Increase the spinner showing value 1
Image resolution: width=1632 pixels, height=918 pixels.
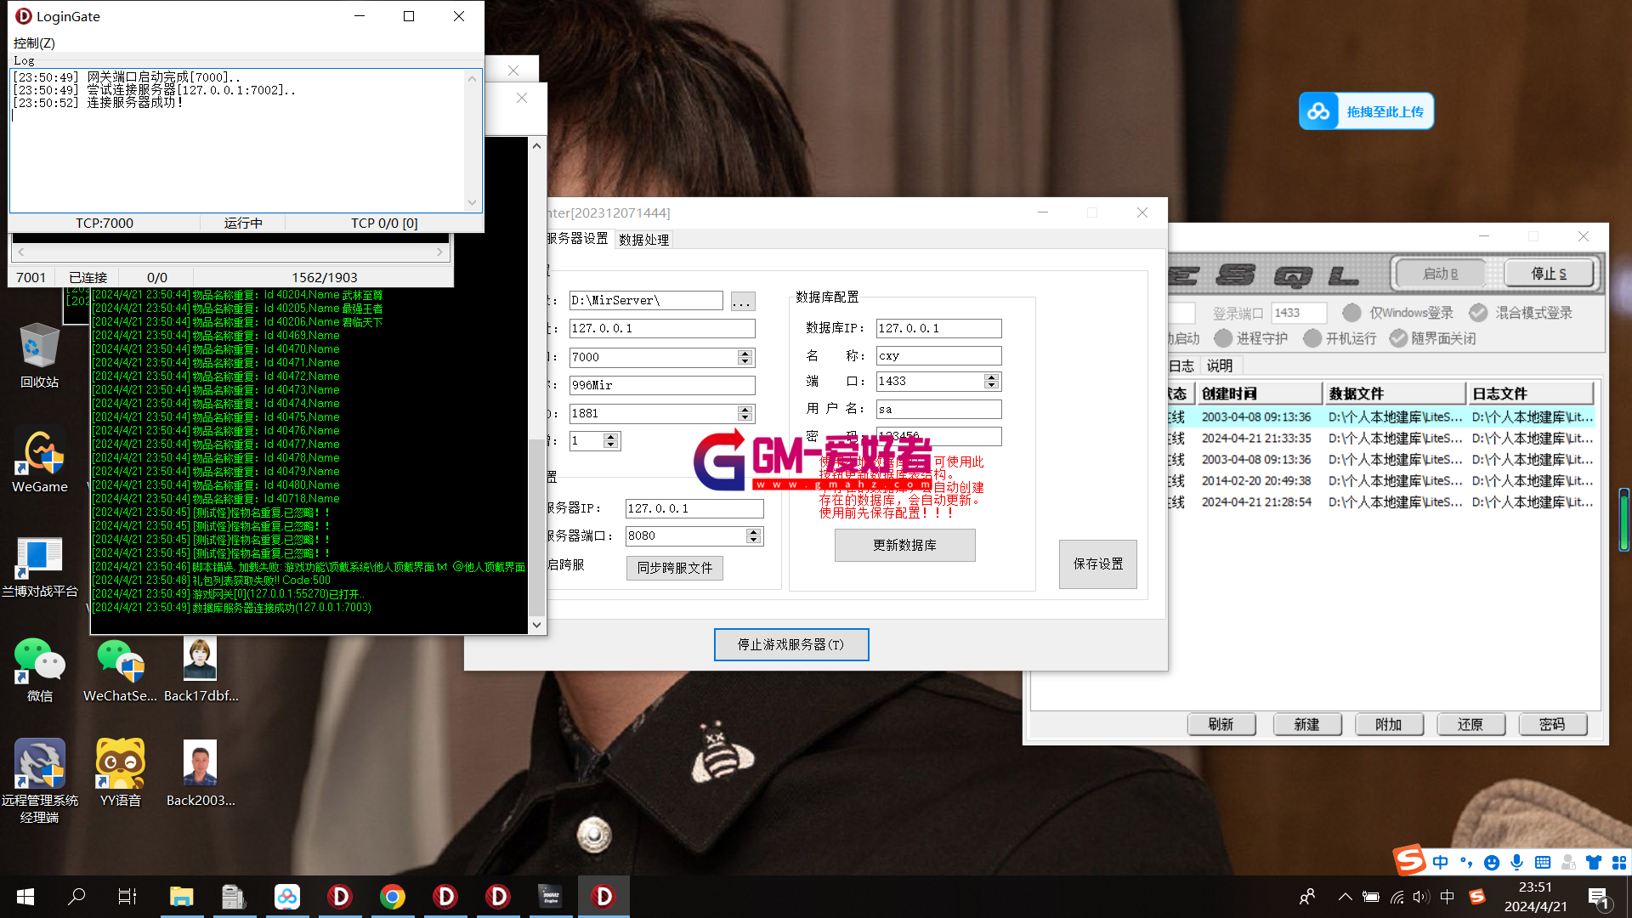[x=610, y=436]
